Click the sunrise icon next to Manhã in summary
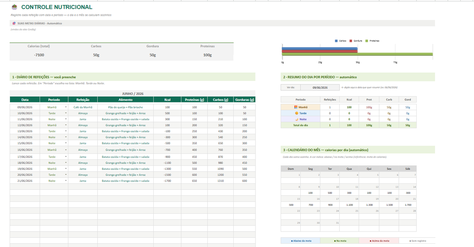This screenshot has height=247, width=474. tap(296, 107)
